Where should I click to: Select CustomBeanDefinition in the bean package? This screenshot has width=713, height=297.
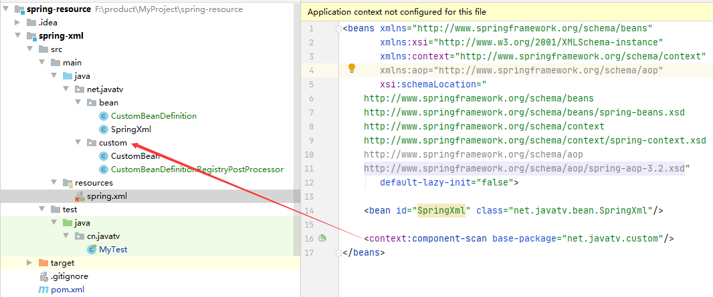pyautogui.click(x=154, y=116)
